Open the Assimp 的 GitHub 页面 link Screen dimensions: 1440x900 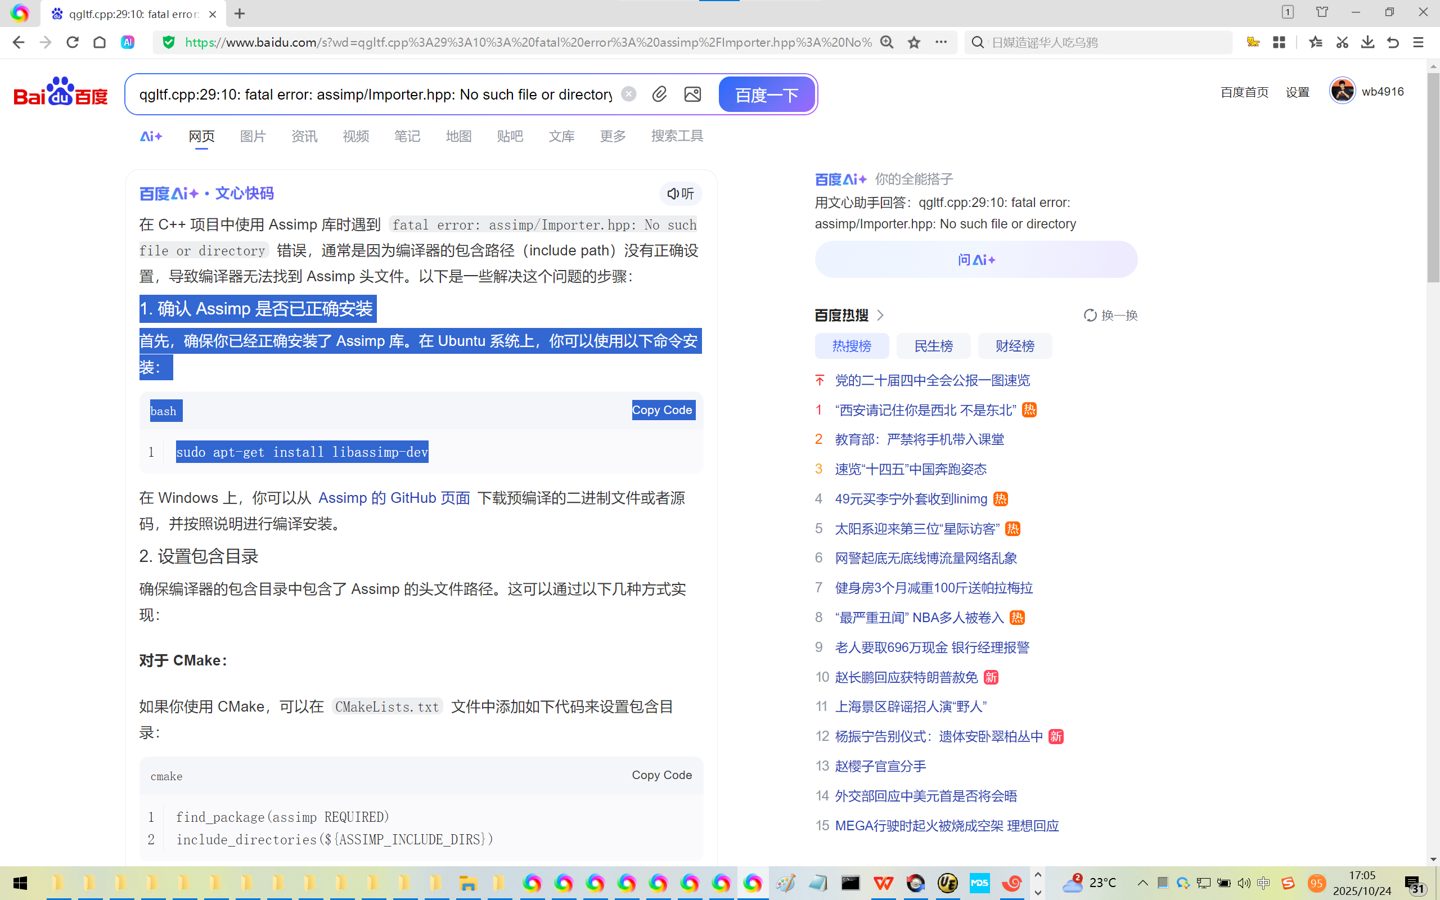(394, 498)
